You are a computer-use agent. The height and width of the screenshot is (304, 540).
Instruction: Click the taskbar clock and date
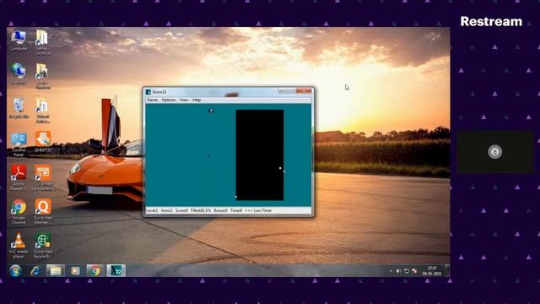[432, 270]
